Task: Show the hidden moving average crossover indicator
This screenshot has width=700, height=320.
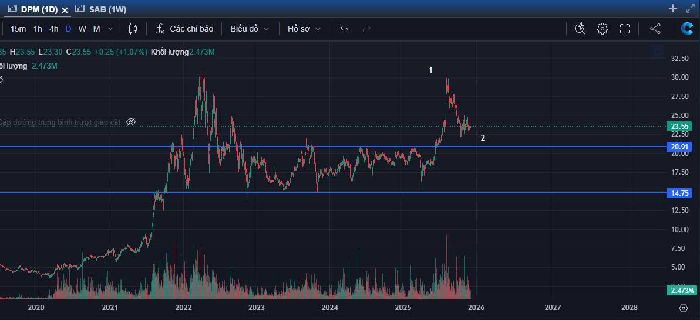Action: pos(131,122)
